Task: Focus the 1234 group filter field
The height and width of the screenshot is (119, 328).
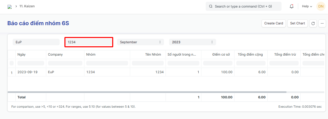Action: coord(88,42)
